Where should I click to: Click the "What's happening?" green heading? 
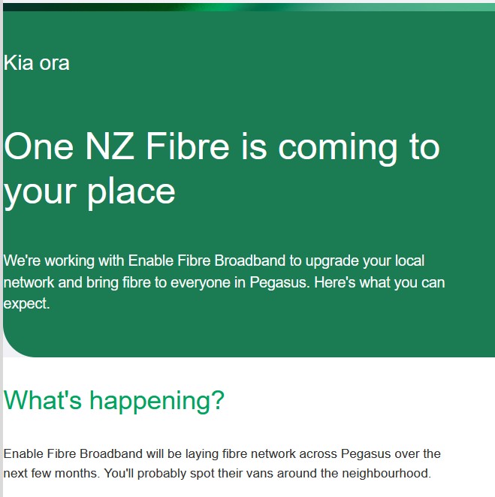click(114, 400)
